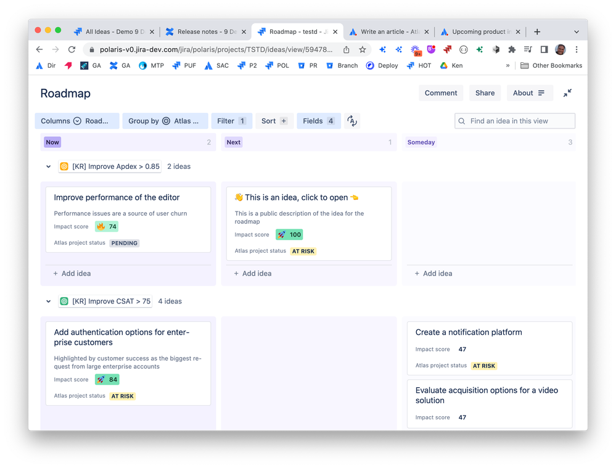616x468 pixels.
Task: Click the impact score 84 badge
Action: (107, 380)
